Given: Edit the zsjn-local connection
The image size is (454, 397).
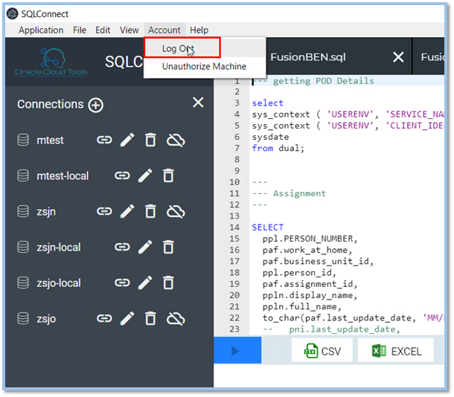Looking at the screenshot, I should [145, 247].
